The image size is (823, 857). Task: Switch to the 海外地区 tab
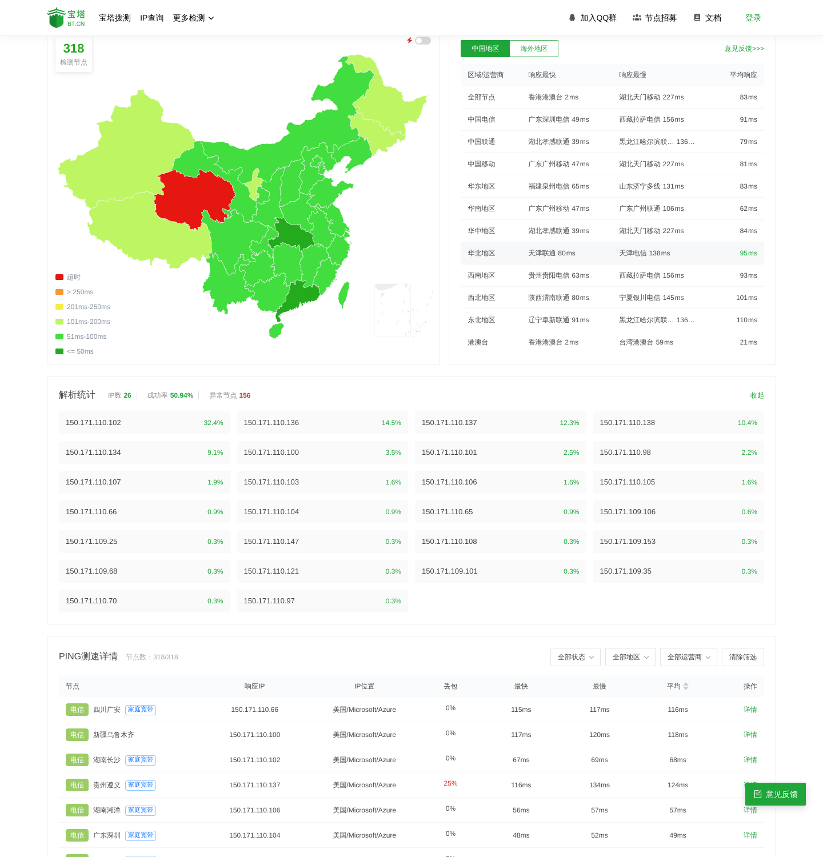pos(534,49)
